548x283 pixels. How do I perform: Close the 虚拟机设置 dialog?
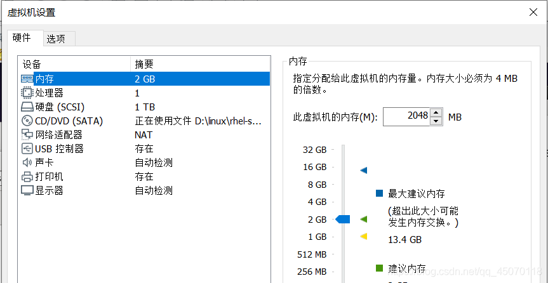pyautogui.click(x=533, y=13)
